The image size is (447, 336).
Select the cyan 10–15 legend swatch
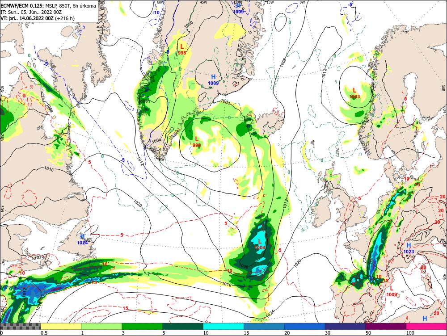(223, 326)
